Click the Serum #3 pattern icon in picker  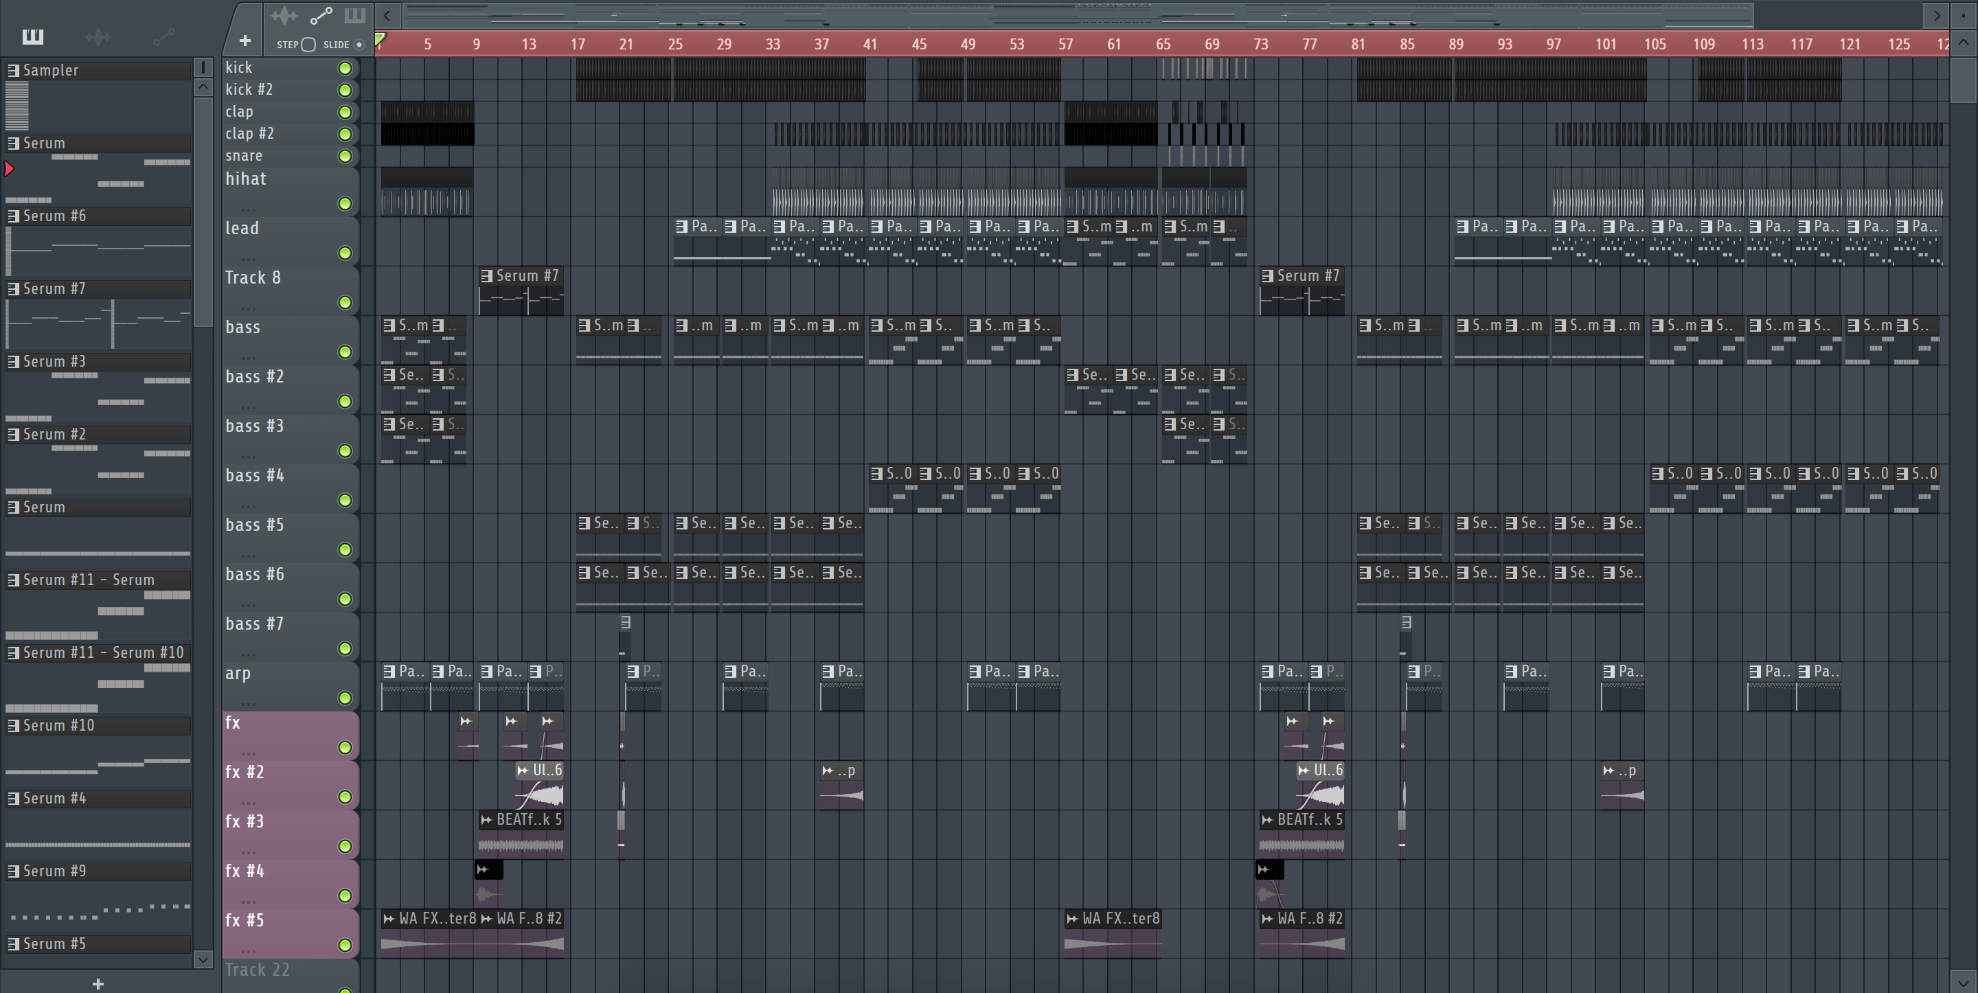coord(13,362)
